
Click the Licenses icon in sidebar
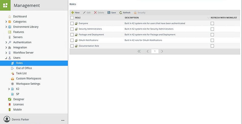pos(10,104)
